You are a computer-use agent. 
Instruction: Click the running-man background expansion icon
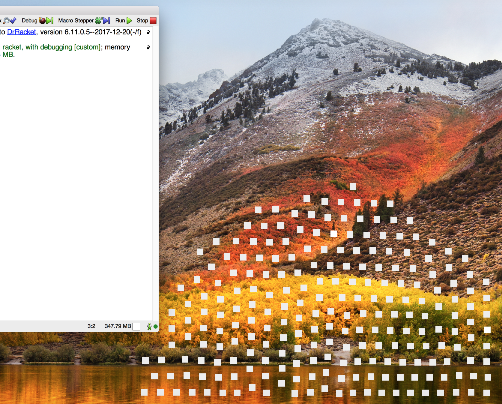(x=149, y=326)
